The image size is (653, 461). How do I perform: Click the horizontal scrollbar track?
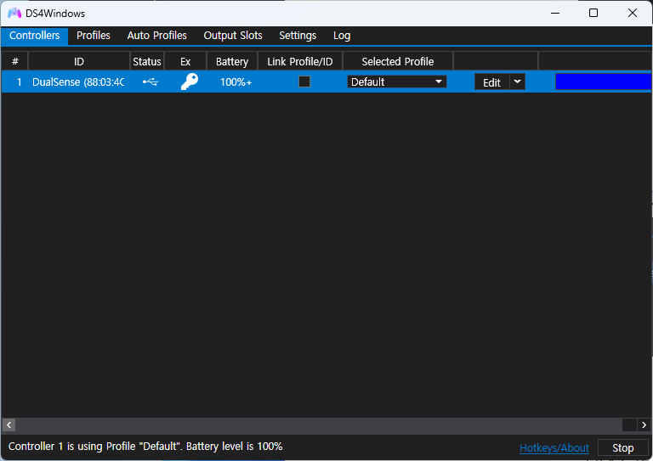(x=319, y=424)
